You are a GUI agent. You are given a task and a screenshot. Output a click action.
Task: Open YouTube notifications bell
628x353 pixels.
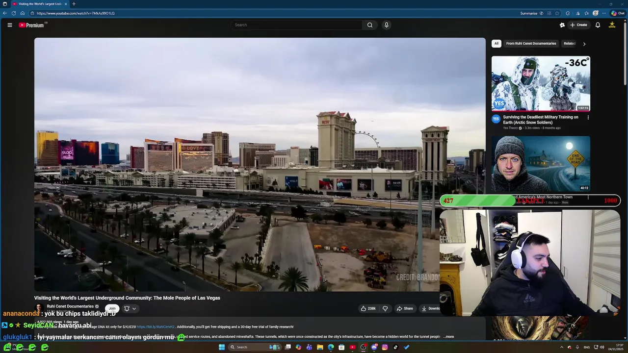click(598, 25)
